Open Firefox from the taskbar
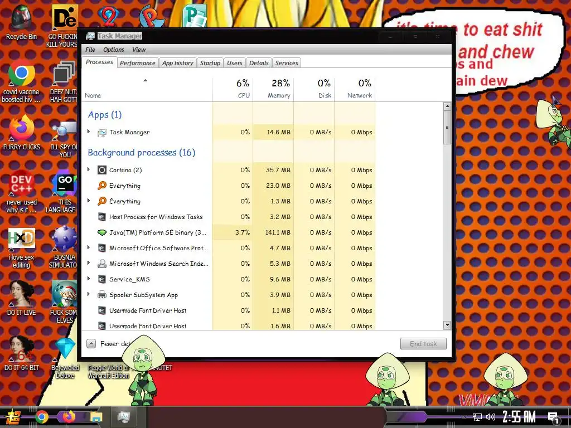This screenshot has height=428, width=571. click(69, 416)
